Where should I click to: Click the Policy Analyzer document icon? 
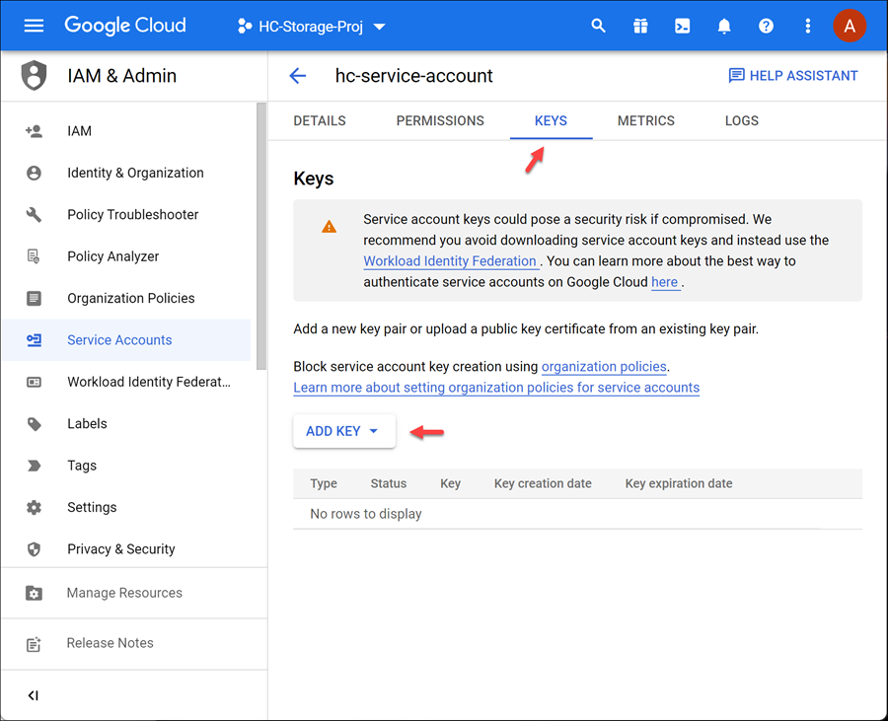pyautogui.click(x=34, y=256)
